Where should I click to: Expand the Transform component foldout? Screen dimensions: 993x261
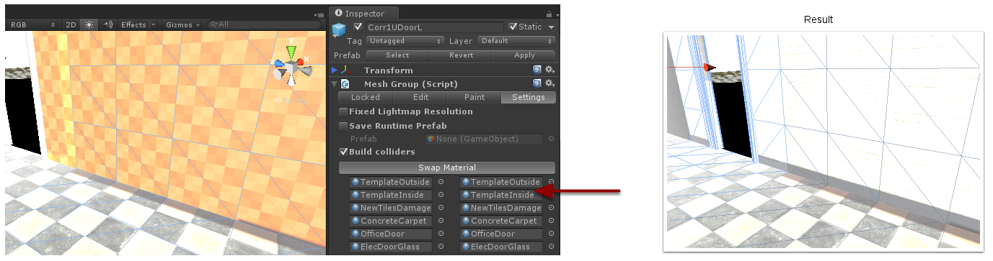334,70
